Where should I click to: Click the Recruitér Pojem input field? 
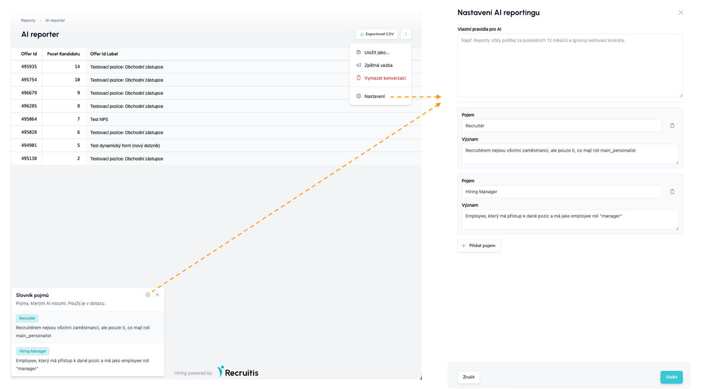tap(562, 126)
